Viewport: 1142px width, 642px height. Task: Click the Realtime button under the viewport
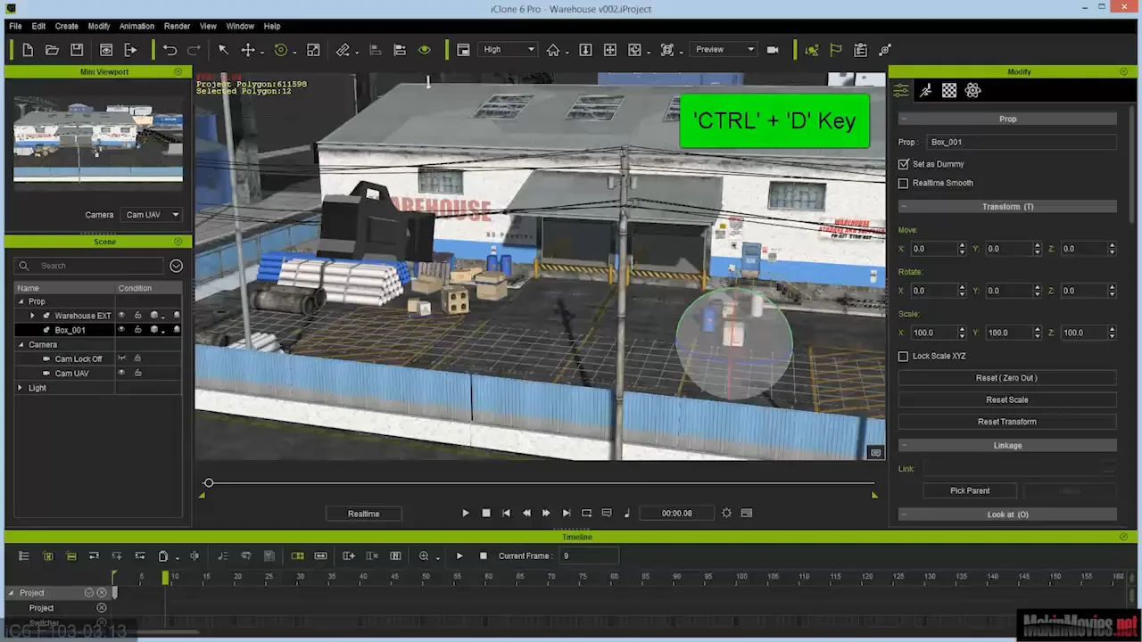tap(363, 514)
